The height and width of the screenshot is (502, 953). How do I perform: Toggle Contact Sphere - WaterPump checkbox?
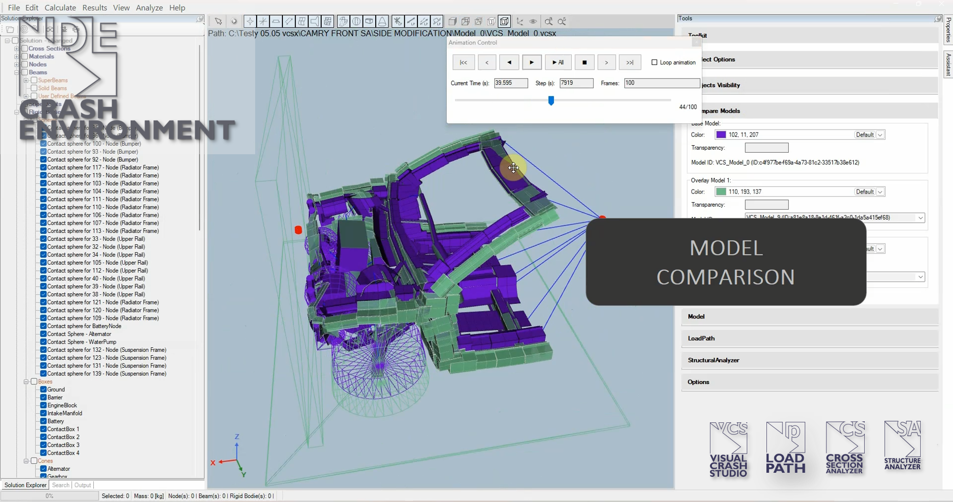(x=43, y=342)
